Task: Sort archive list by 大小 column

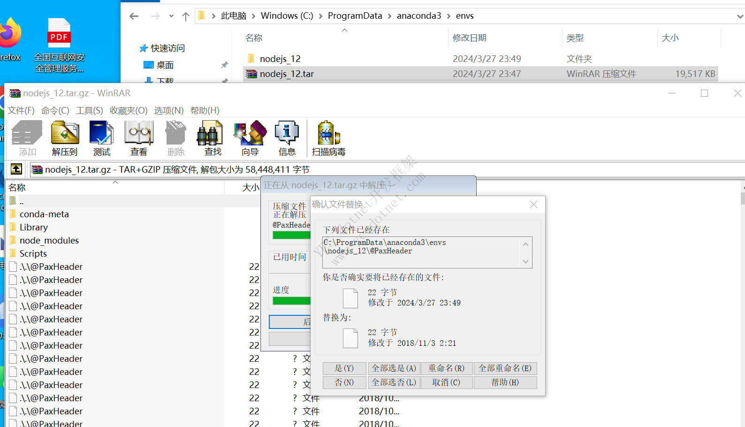Action: point(251,188)
